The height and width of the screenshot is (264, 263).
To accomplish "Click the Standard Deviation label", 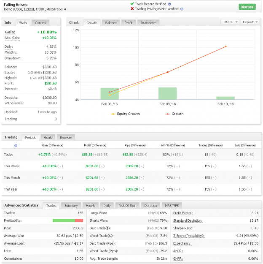I will [188, 220].
